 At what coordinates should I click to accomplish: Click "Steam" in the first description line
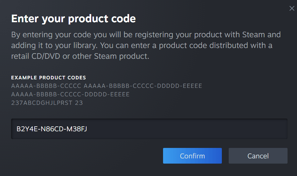254,35
